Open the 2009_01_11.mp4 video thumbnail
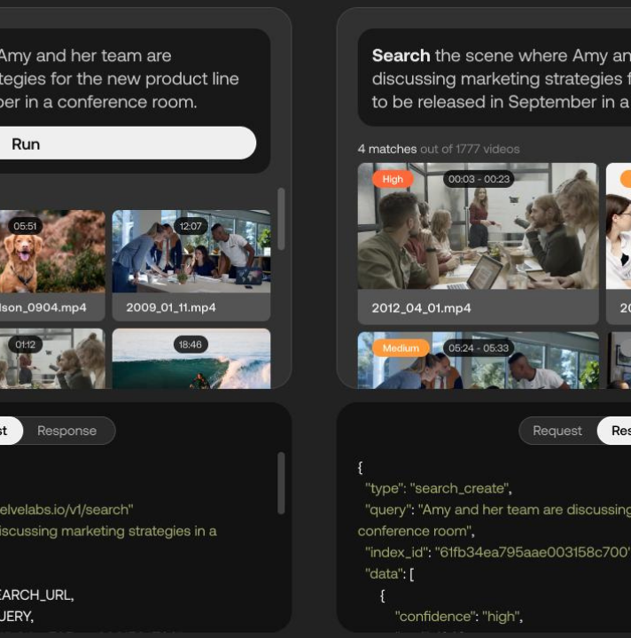Viewport: 631px width, 638px height. 191,251
